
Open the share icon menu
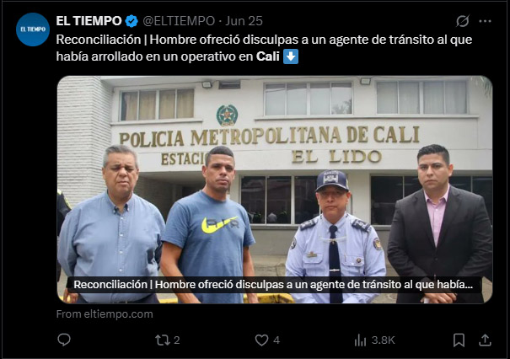click(x=485, y=340)
